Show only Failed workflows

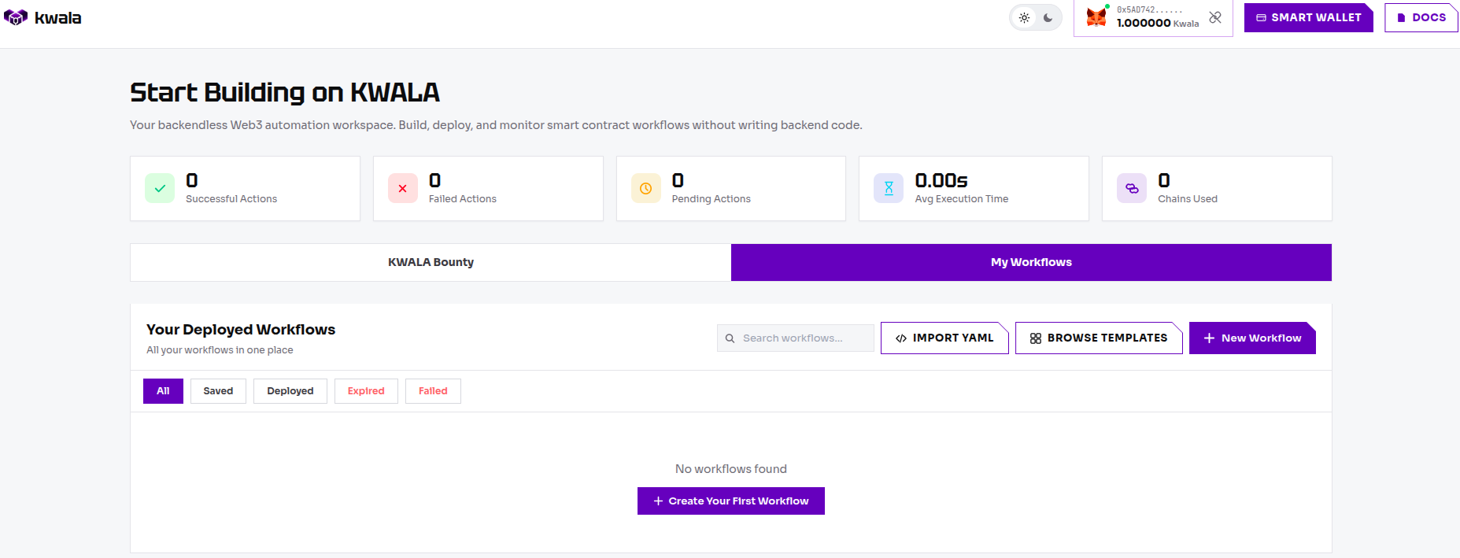click(433, 391)
